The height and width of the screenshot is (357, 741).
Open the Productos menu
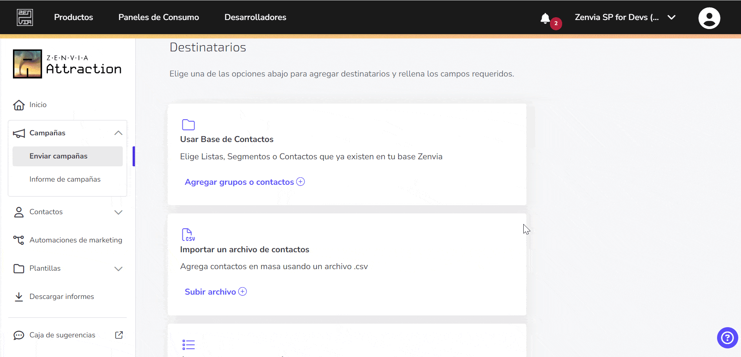click(x=73, y=17)
